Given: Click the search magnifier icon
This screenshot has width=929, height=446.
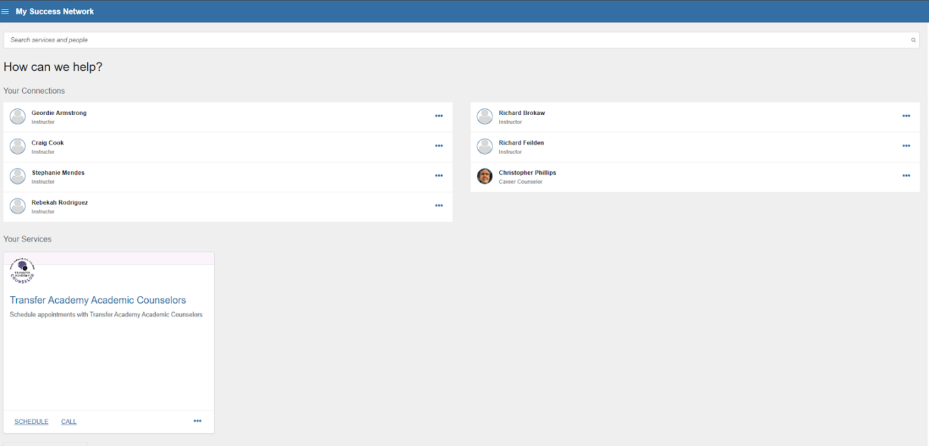Looking at the screenshot, I should click(913, 40).
